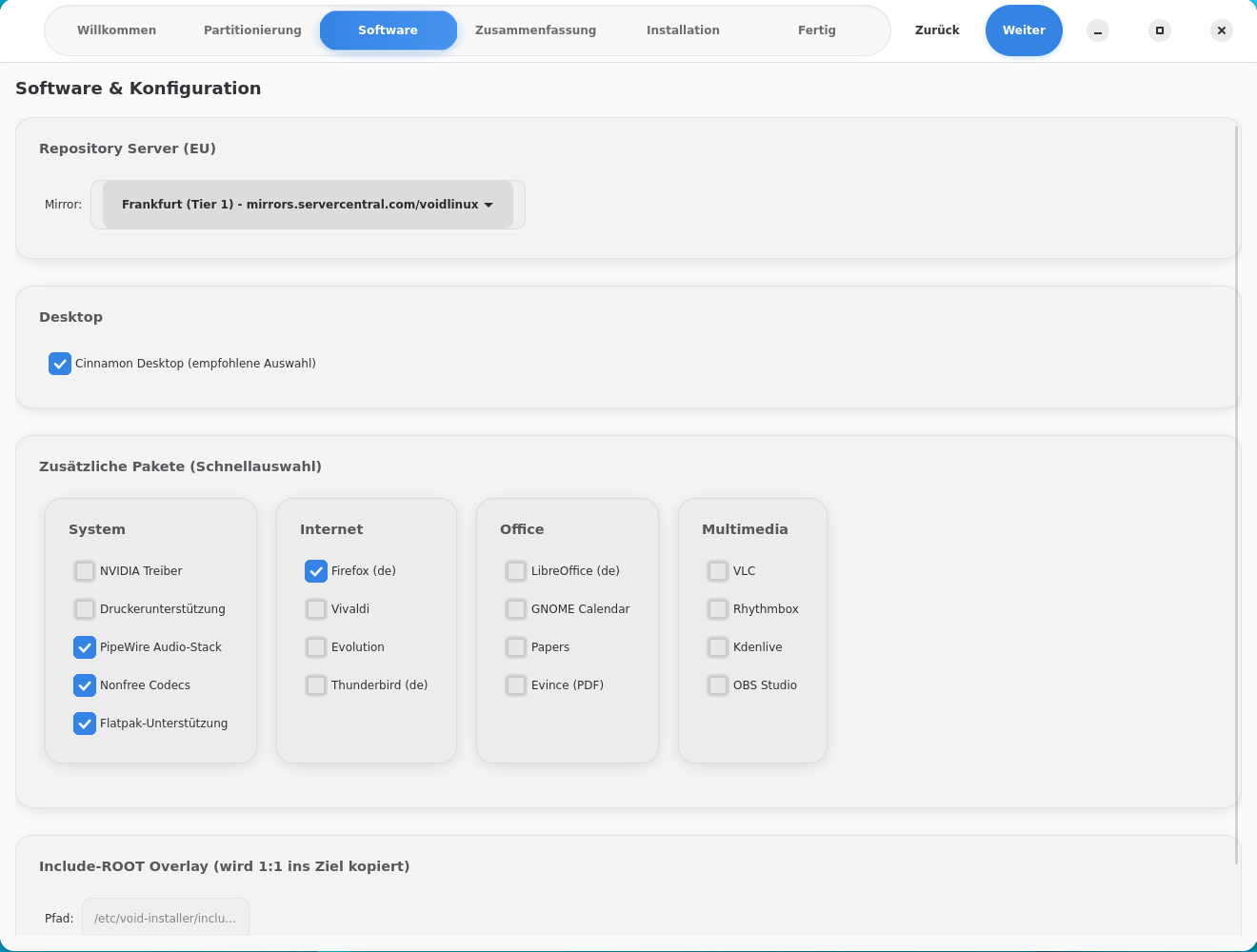Maximize the installer window
Screen dimensions: 1257x952
pyautogui.click(x=1160, y=30)
